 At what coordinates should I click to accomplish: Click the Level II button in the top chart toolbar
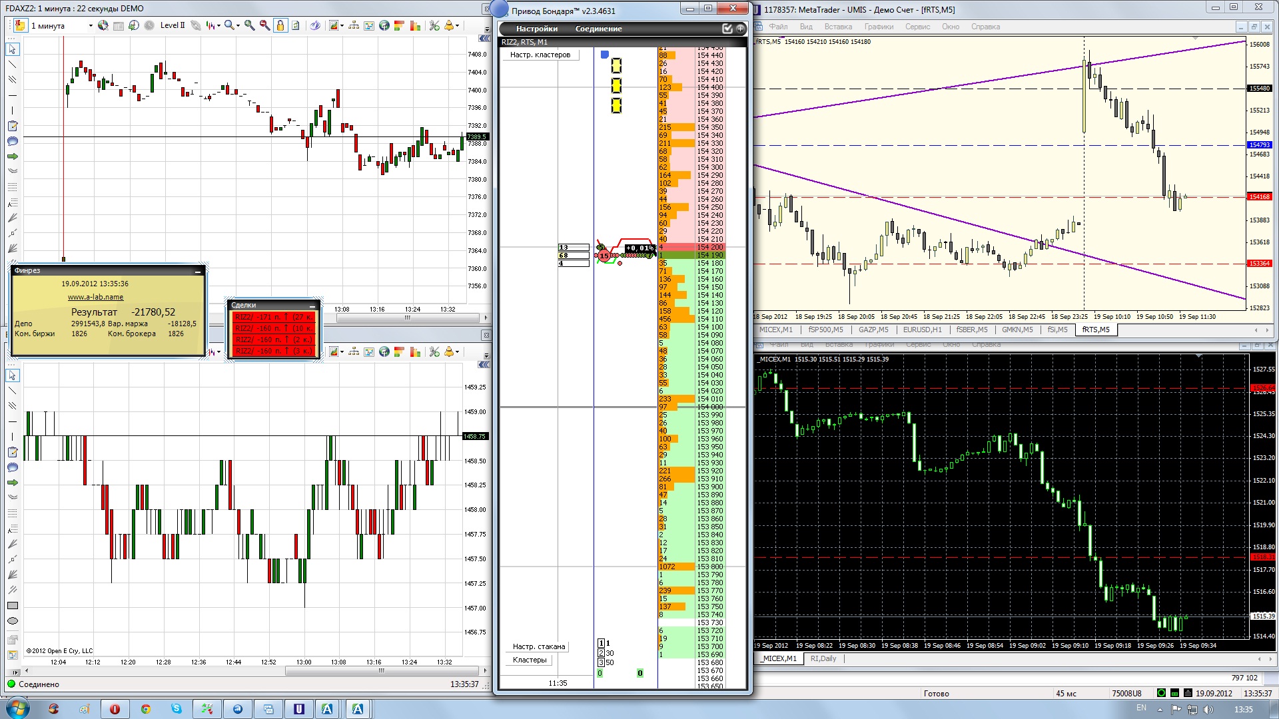click(173, 25)
